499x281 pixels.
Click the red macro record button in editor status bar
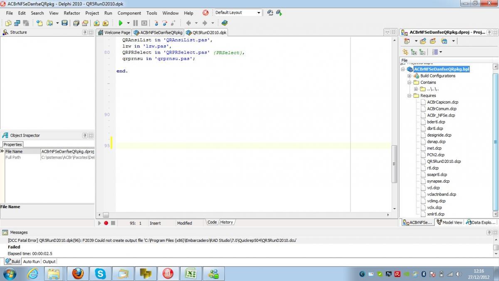(106, 223)
